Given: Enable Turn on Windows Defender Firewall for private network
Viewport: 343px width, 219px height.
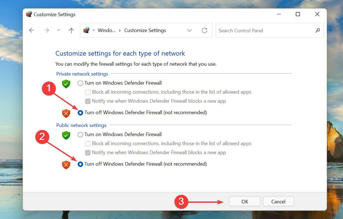Looking at the screenshot, I should (80, 83).
